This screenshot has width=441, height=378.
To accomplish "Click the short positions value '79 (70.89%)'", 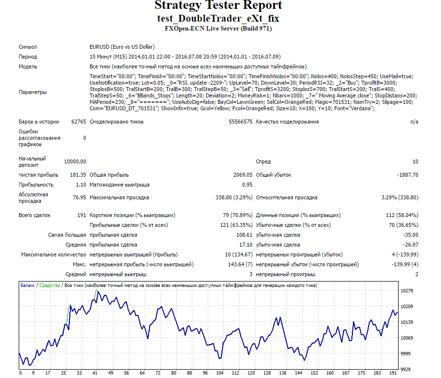I will [238, 216].
